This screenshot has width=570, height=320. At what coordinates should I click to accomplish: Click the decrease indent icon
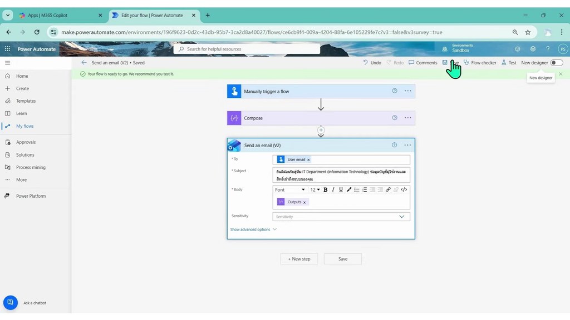click(x=372, y=190)
